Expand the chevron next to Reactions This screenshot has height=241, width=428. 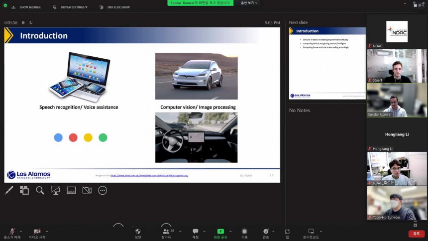(273, 232)
